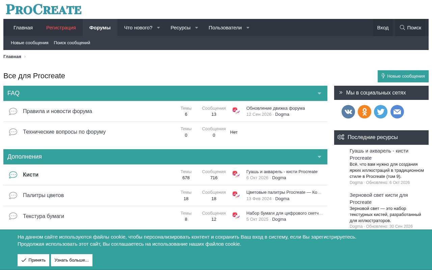Click avatar next to Гуашь и акварель post
The image size is (432, 270).
pyautogui.click(x=236, y=174)
